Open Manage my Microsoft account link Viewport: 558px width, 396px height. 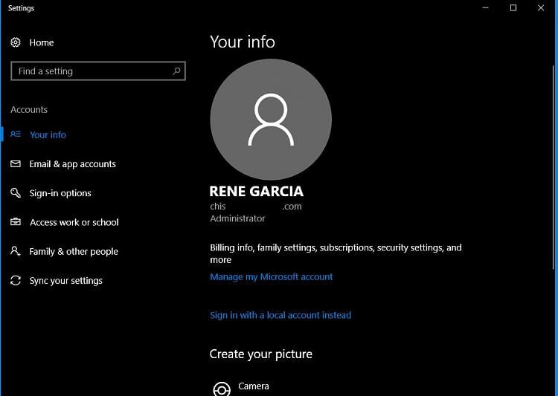[x=272, y=276]
